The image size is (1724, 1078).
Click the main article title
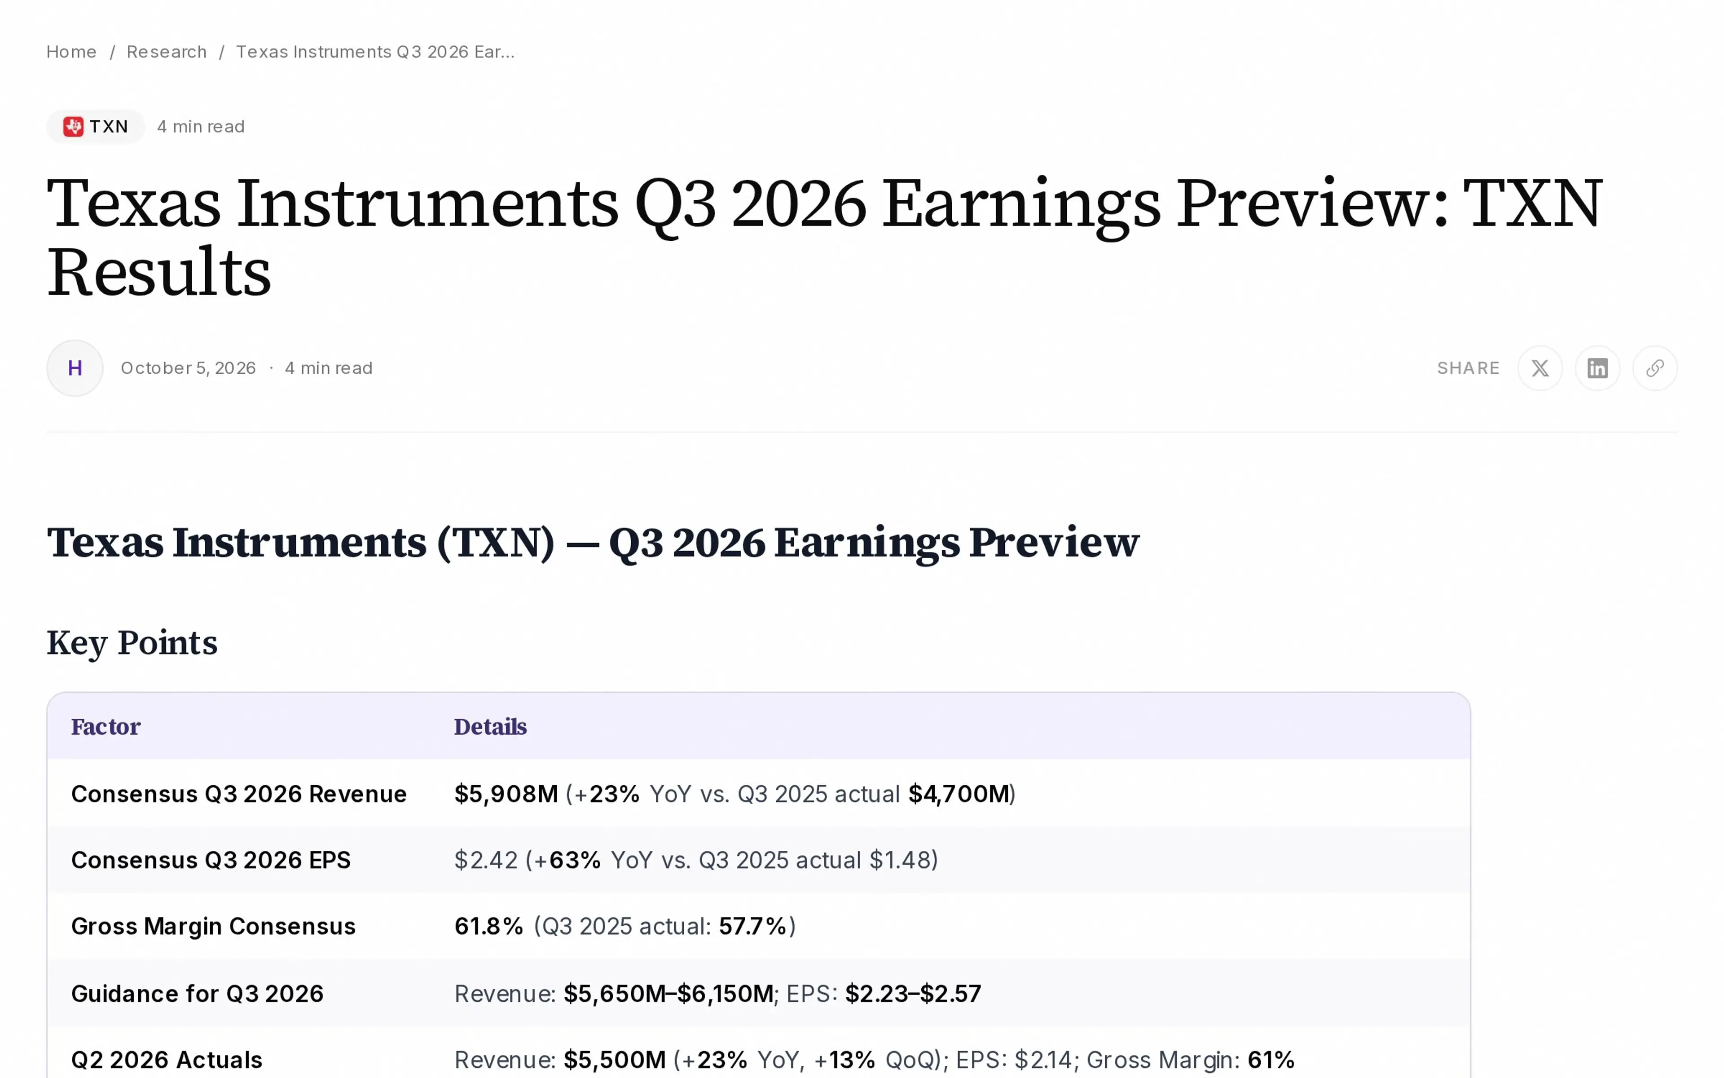click(825, 237)
